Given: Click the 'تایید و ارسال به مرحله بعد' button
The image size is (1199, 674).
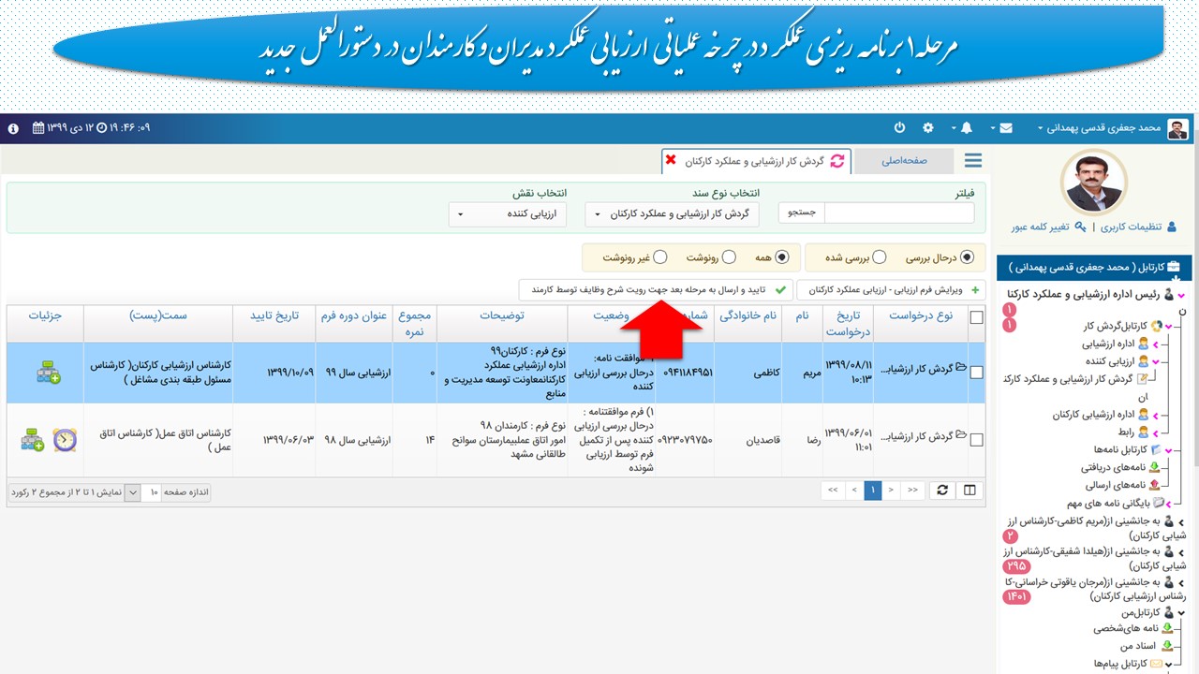Looking at the screenshot, I should (x=656, y=290).
